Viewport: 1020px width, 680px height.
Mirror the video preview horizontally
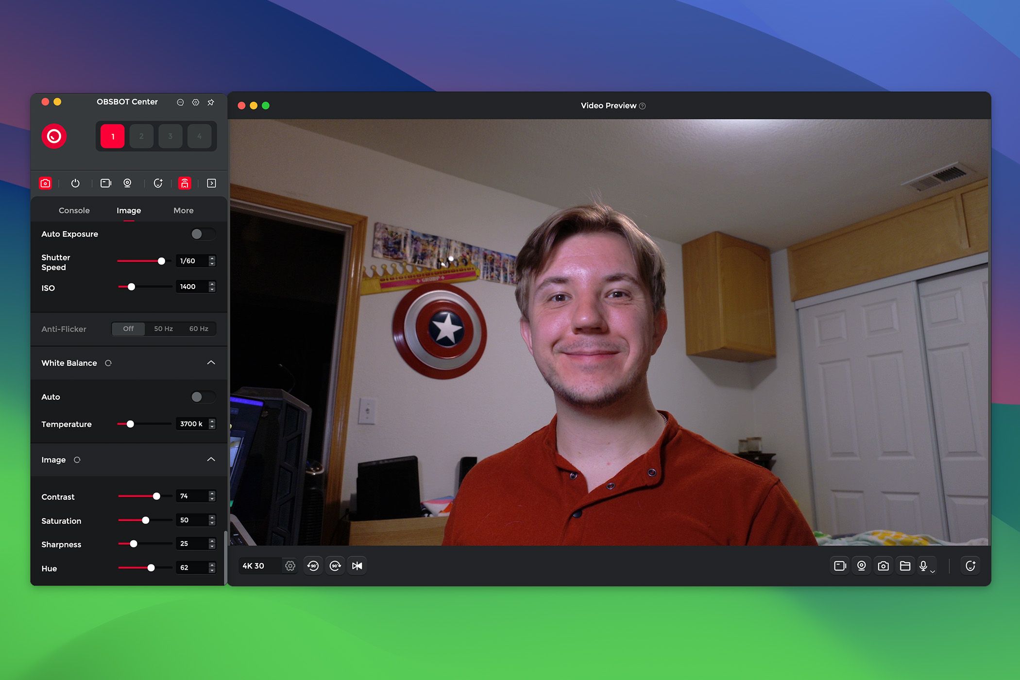point(357,565)
